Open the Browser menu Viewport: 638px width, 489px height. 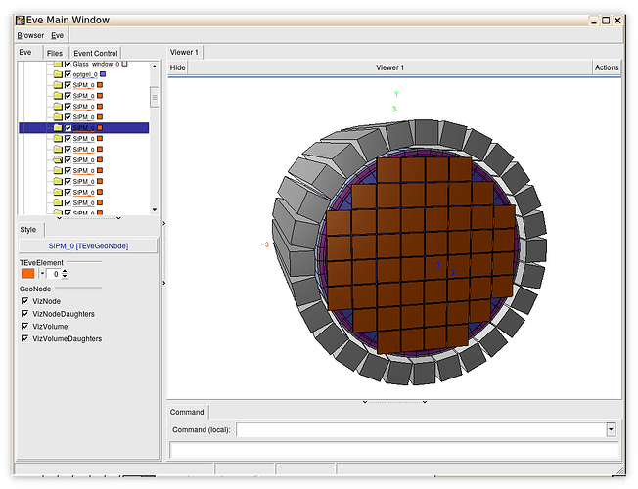(30, 35)
